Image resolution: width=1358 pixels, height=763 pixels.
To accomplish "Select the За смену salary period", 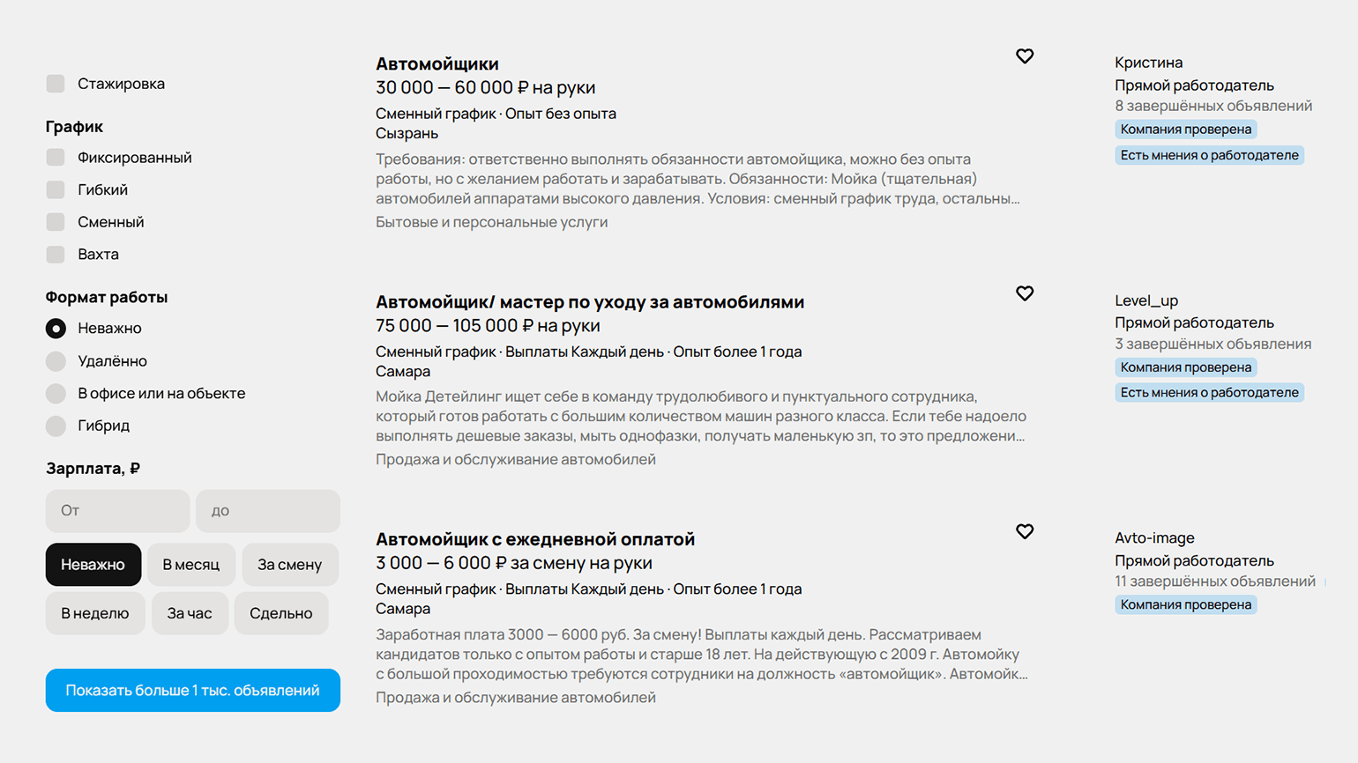I will (289, 565).
